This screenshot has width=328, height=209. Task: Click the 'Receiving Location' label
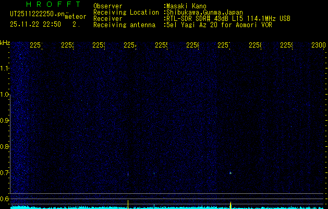126,13
